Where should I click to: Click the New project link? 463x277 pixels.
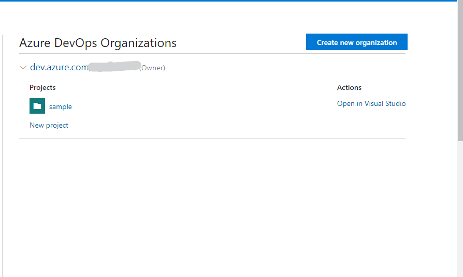49,125
